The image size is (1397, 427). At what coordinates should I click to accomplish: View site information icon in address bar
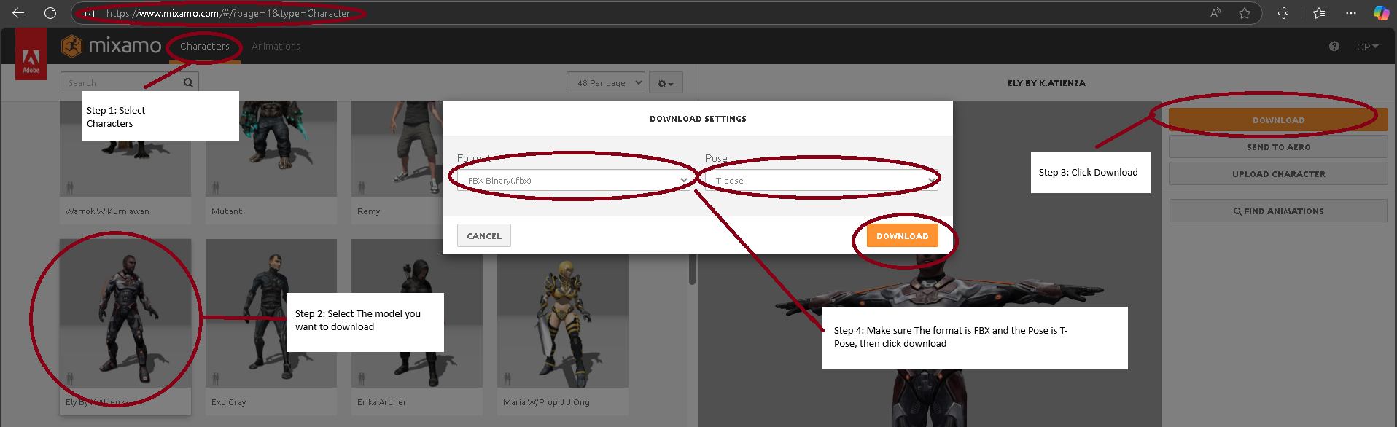90,13
